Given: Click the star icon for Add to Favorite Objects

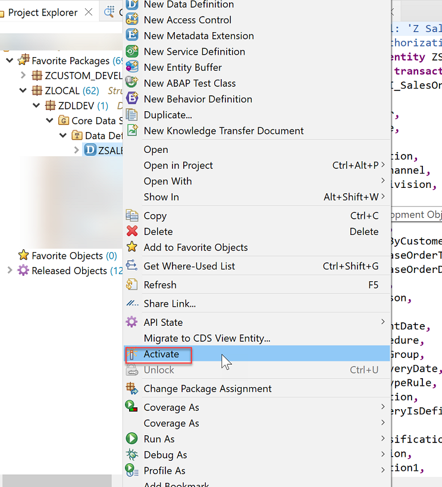Looking at the screenshot, I should tap(132, 247).
